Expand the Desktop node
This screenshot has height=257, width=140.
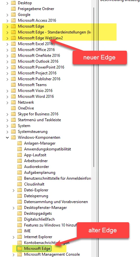(7, 3)
